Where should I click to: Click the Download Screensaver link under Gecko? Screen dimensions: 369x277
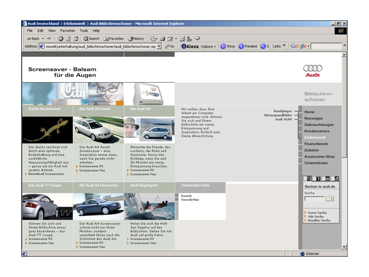(46, 174)
